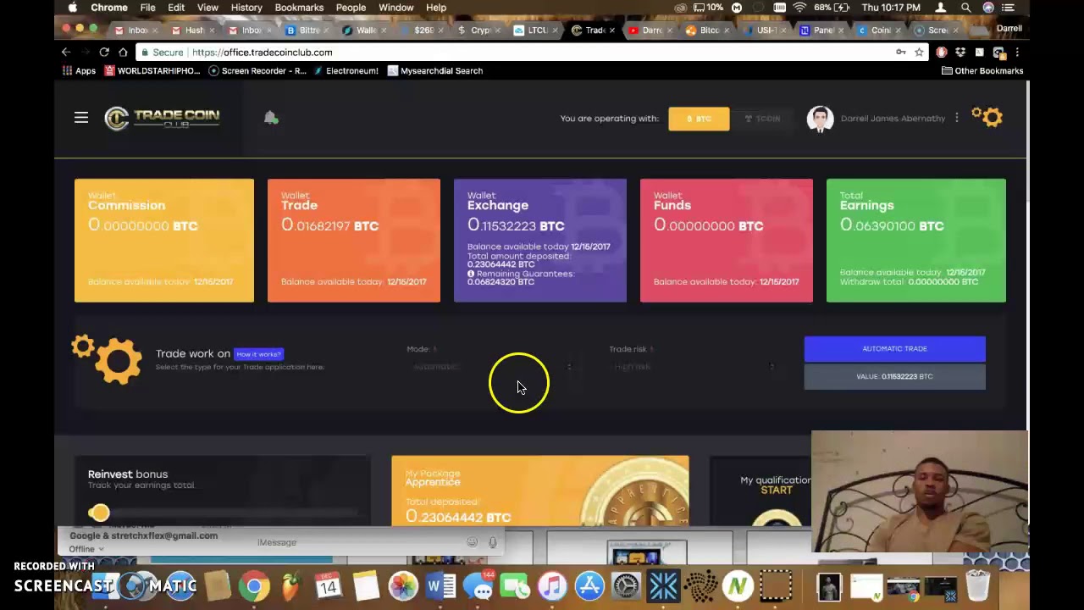Click the address bar URL
This screenshot has height=610, width=1084.
tap(262, 53)
